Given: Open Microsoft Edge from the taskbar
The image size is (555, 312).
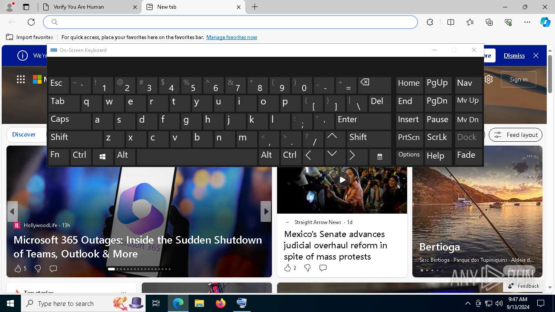Looking at the screenshot, I should (178, 303).
